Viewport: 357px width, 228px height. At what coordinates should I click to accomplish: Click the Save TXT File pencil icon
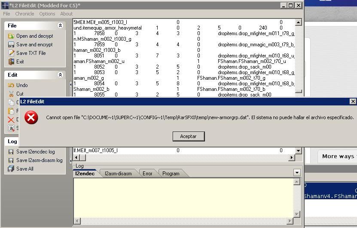(11, 53)
